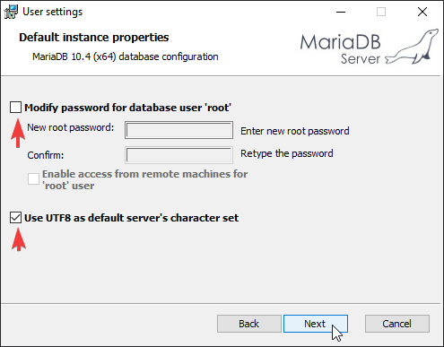
Task: Enable Modify password for root checkbox
Action: (15, 107)
